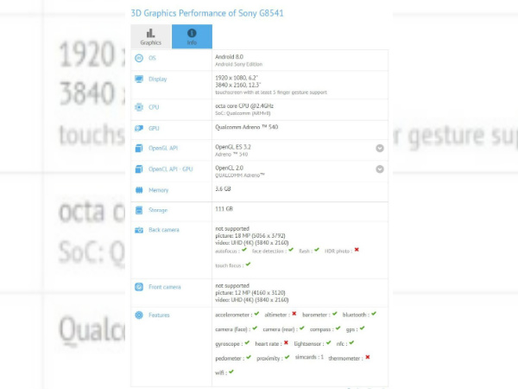Screen dimensions: 518x389
Task: Click the Graphics bar-chart icon
Action: tap(150, 33)
